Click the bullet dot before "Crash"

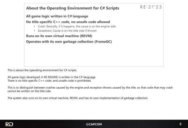35,26
